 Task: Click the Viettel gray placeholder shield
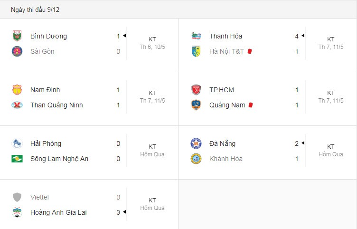(x=17, y=197)
